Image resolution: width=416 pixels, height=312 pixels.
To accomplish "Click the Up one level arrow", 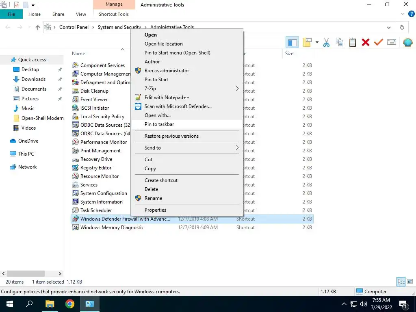I will point(38,27).
